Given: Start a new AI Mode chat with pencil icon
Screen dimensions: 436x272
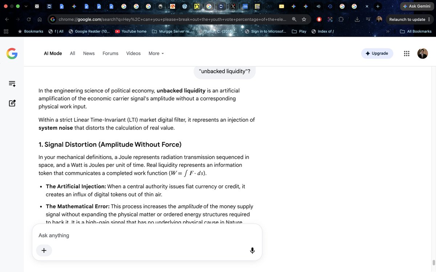Looking at the screenshot, I should point(12,103).
